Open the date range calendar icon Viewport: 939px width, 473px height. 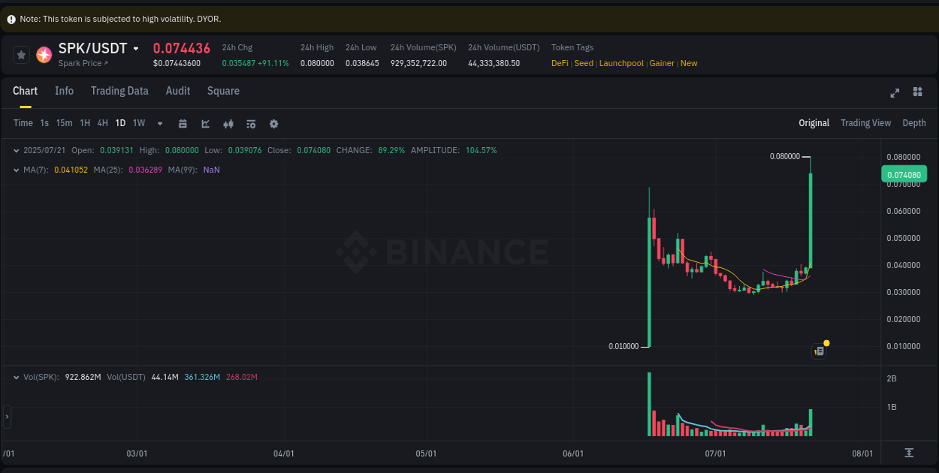point(183,123)
